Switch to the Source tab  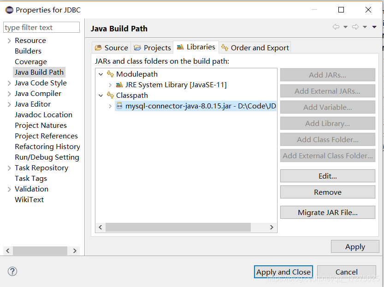[111, 48]
